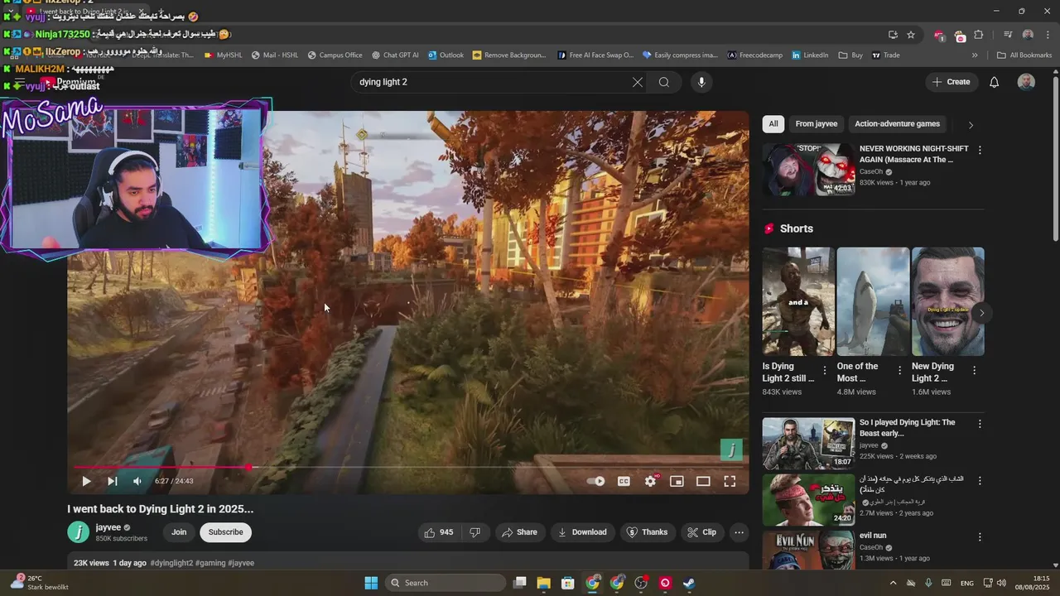
Task: Like the video with thumbs up
Action: (x=439, y=532)
